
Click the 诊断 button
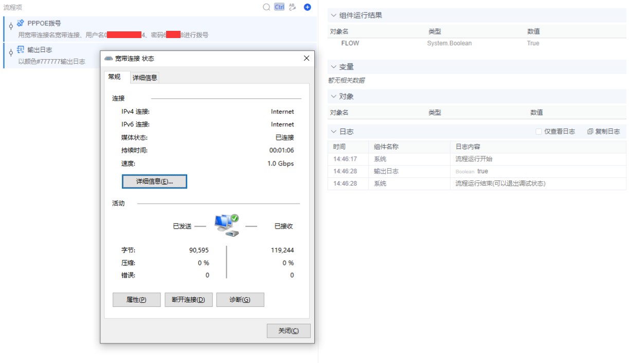pos(240,299)
